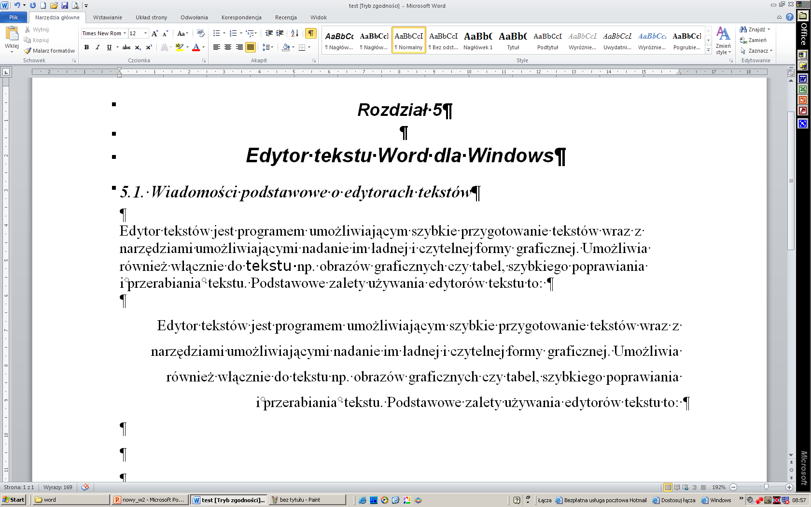The image size is (811, 507).
Task: Click the Kopiuj (copy) button
Action: pos(37,40)
